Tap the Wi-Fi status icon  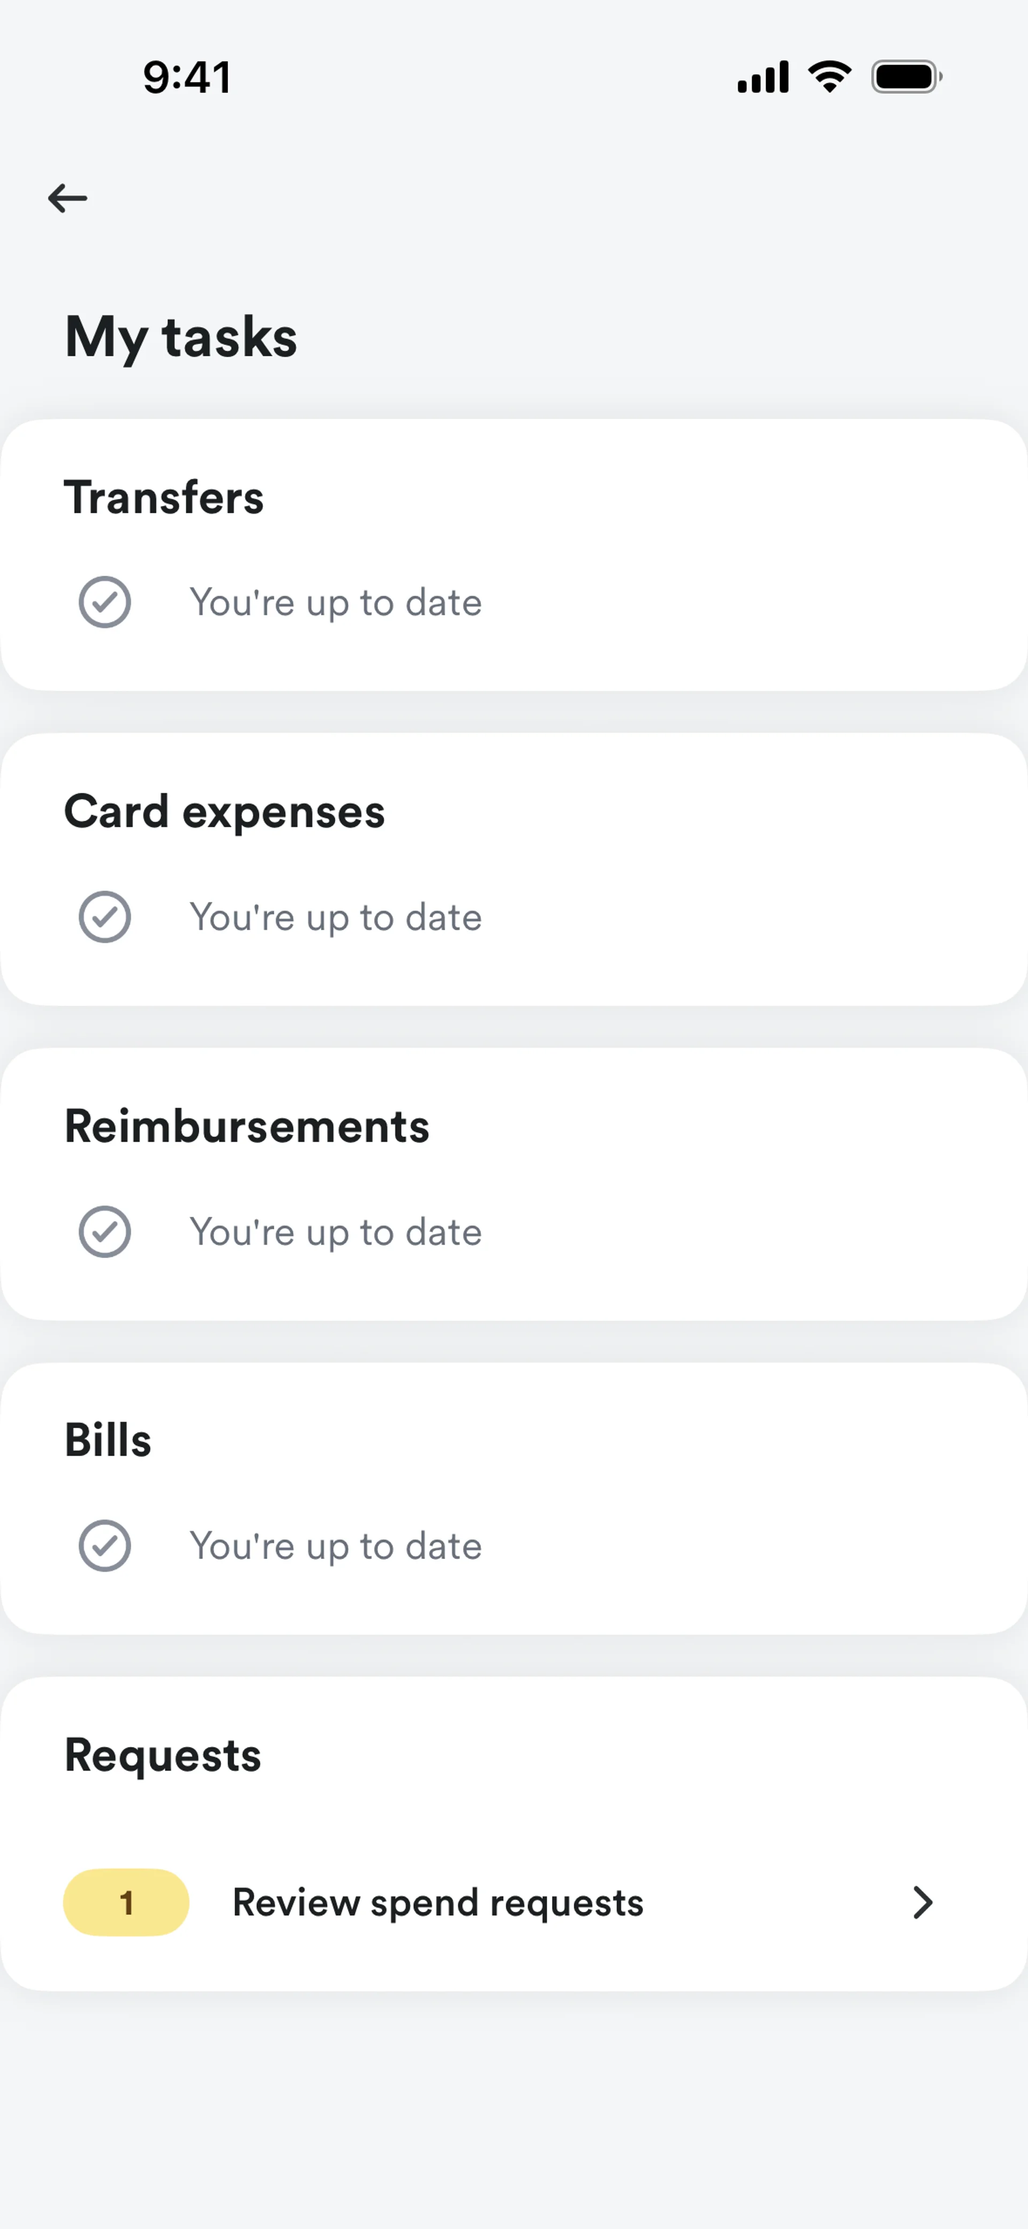[x=829, y=77]
